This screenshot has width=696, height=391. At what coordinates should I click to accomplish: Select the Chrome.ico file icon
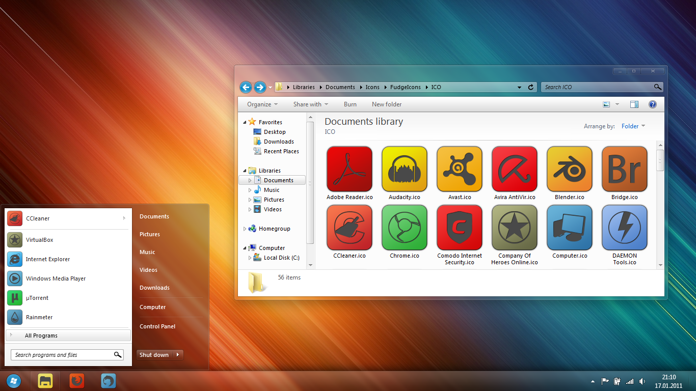click(405, 228)
